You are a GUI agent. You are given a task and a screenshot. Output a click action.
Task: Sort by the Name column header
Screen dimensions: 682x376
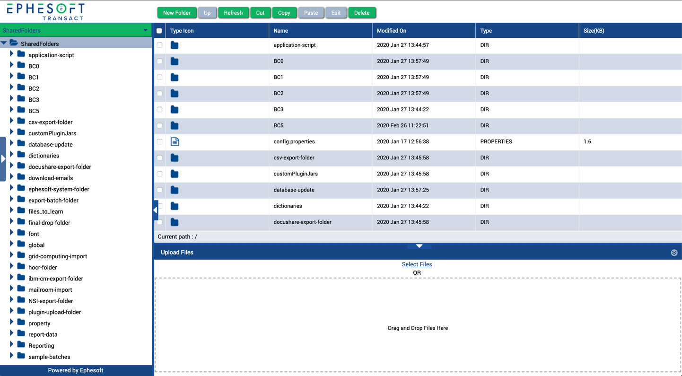(x=320, y=31)
